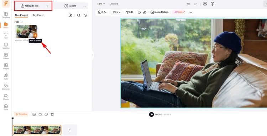Open the Inside Motion settings
The width and height of the screenshot is (267, 136).
pyautogui.click(x=159, y=12)
